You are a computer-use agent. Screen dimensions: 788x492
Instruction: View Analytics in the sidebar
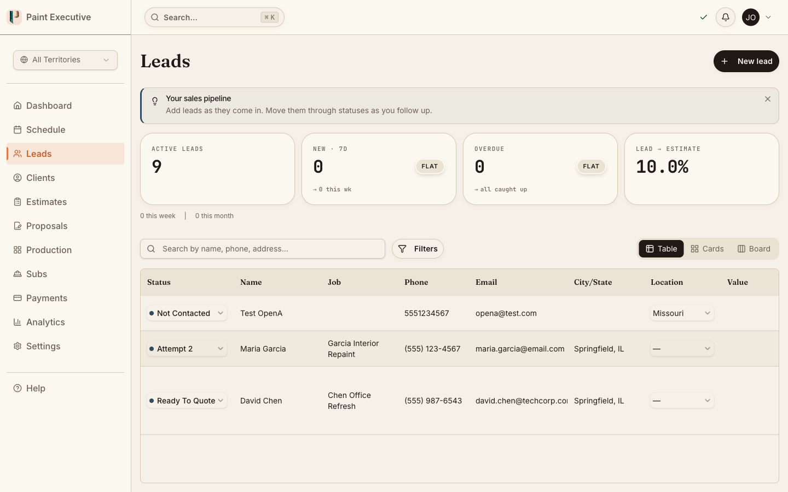click(65, 322)
